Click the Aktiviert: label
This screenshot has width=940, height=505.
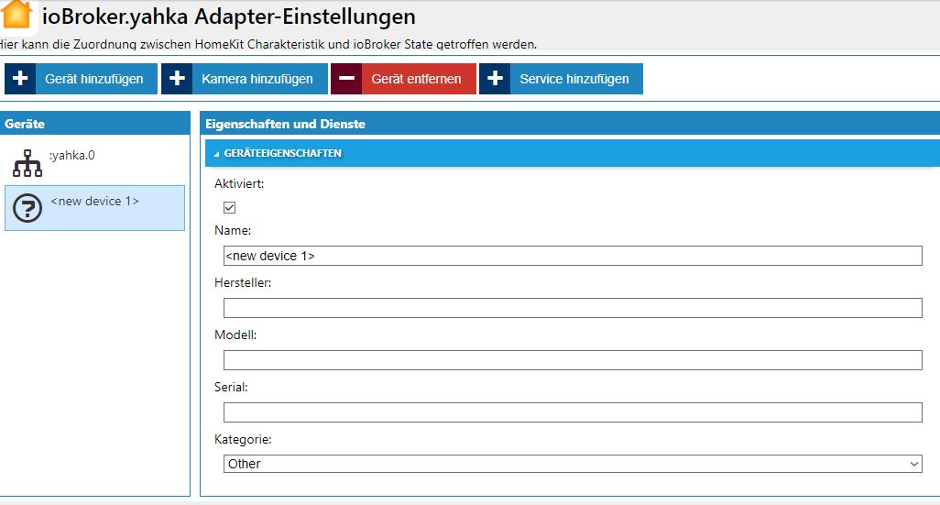click(239, 183)
